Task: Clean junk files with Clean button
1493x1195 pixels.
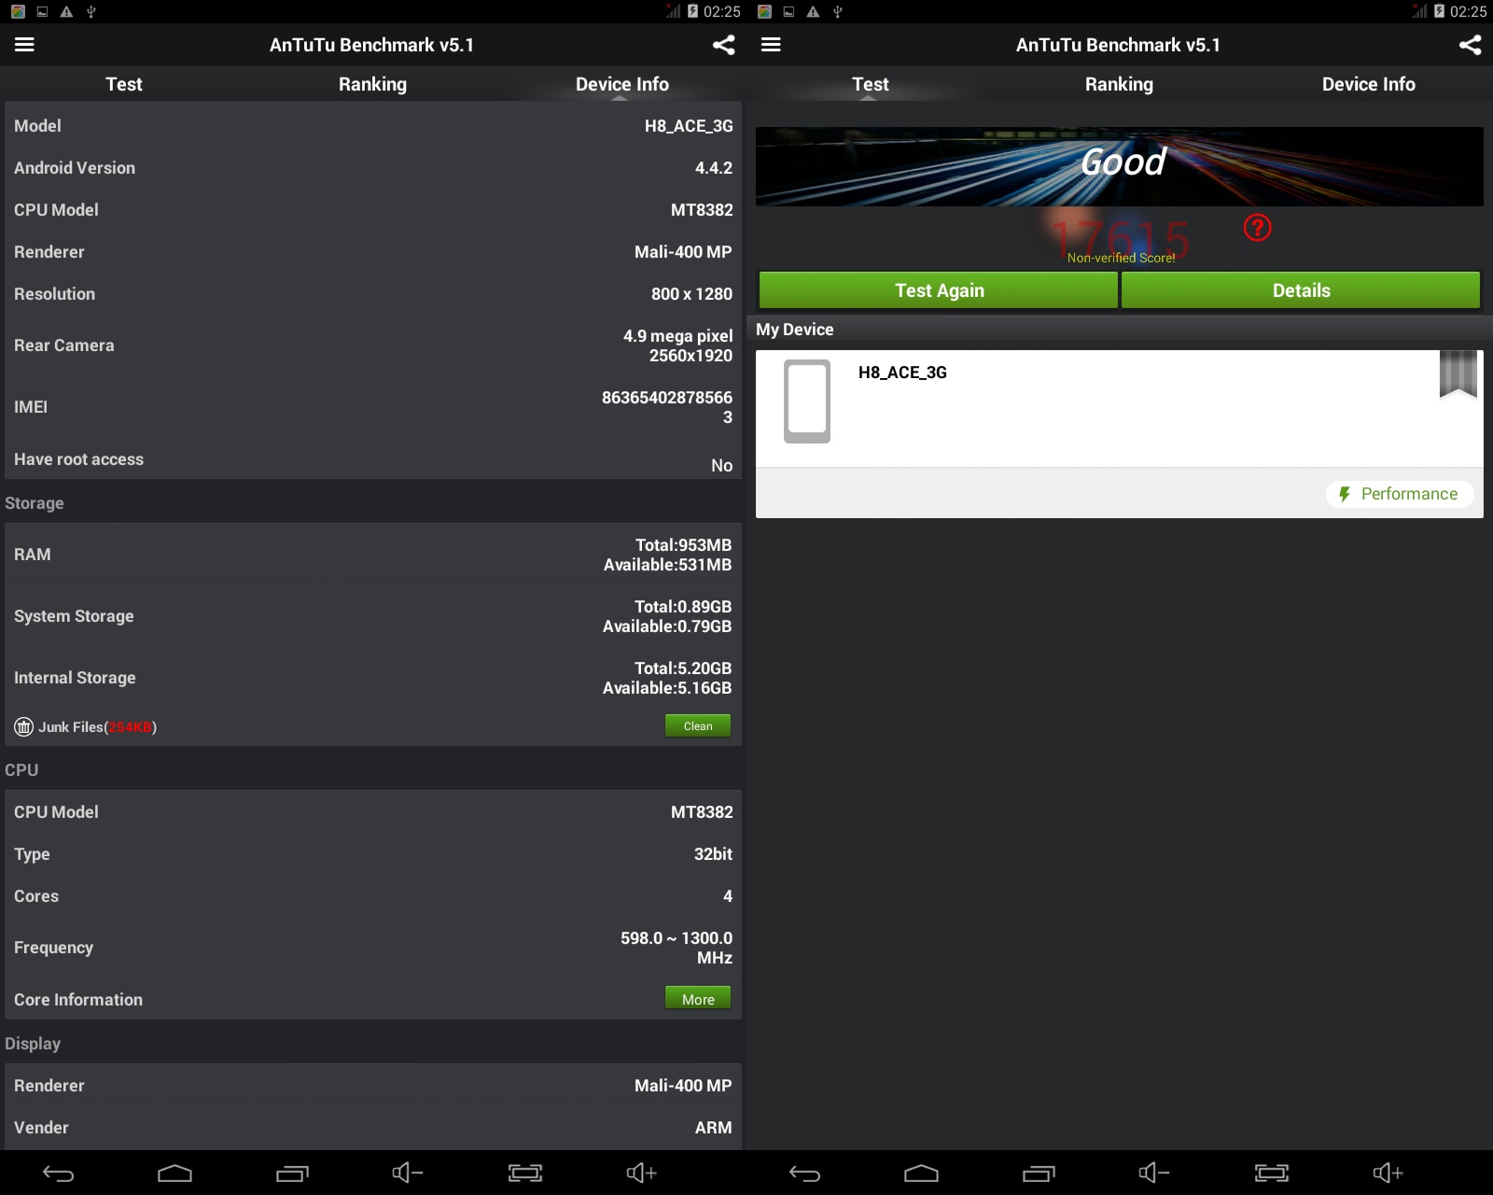Action: pyautogui.click(x=698, y=726)
